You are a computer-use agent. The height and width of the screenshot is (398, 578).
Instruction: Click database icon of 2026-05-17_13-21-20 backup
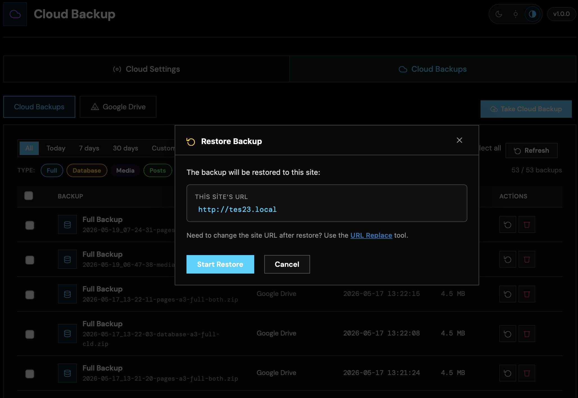pos(67,373)
